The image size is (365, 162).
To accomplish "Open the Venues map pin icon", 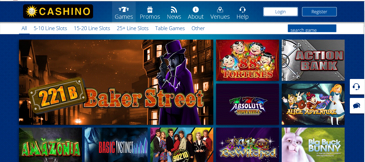I will pos(220,10).
